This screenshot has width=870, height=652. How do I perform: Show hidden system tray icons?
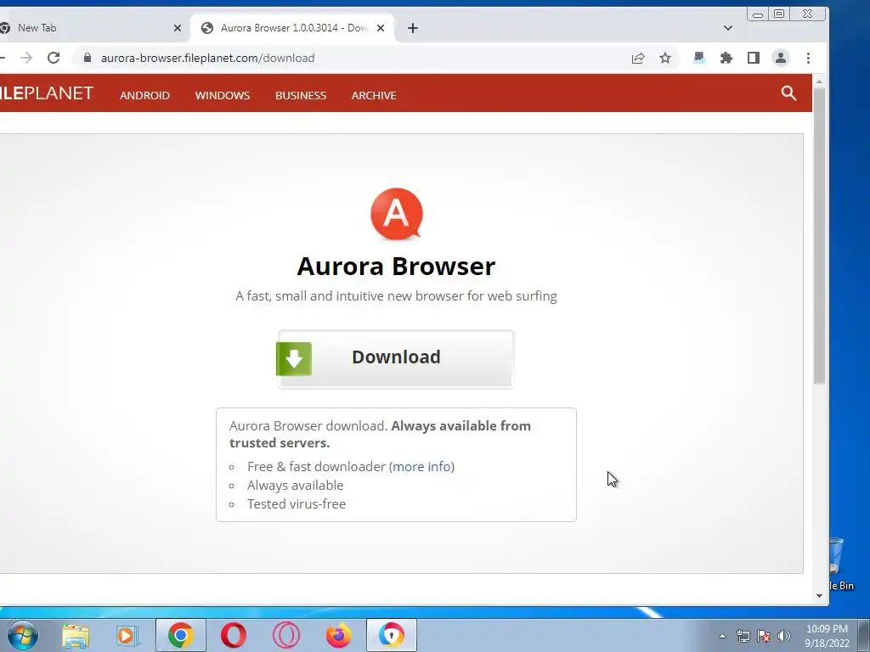coord(722,636)
